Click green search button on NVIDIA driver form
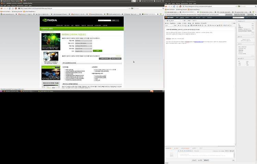 click(x=98, y=51)
